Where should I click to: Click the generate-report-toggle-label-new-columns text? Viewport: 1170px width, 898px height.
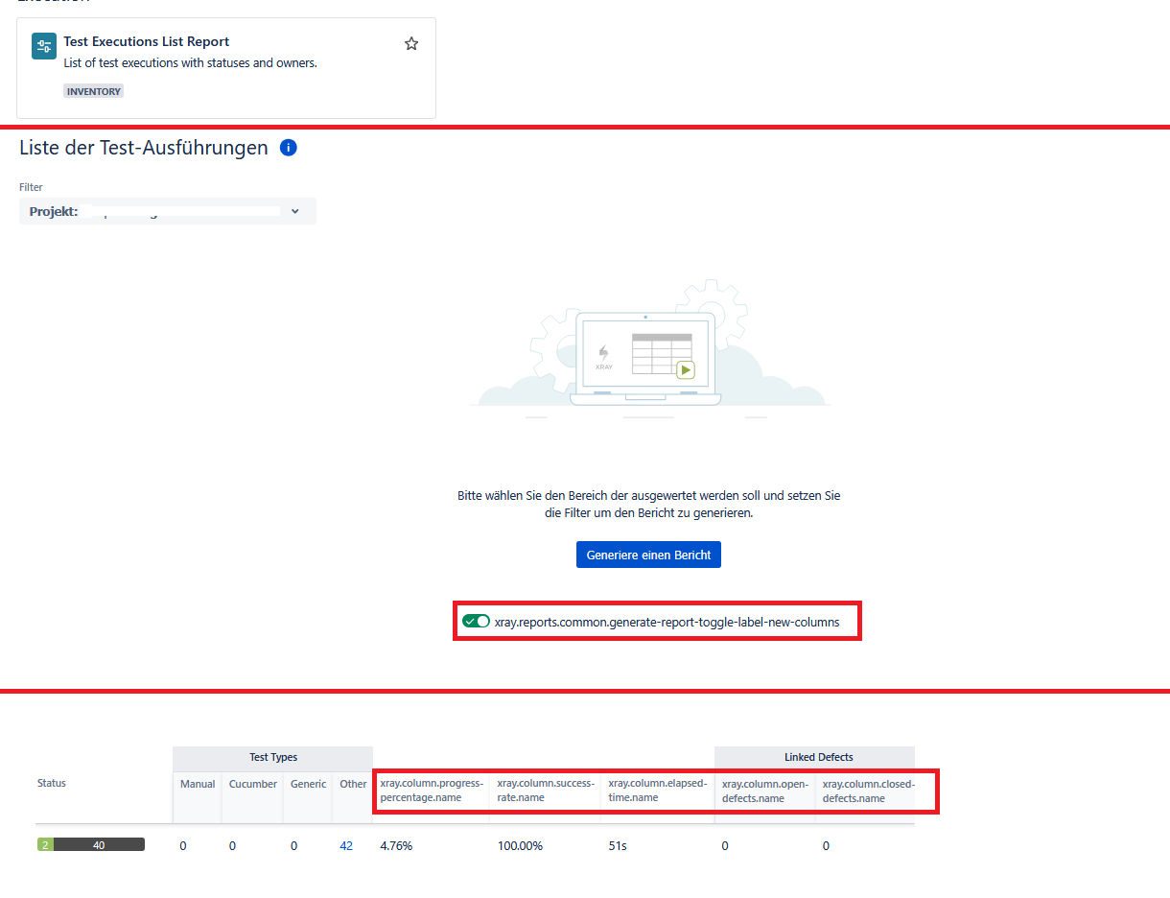point(667,622)
